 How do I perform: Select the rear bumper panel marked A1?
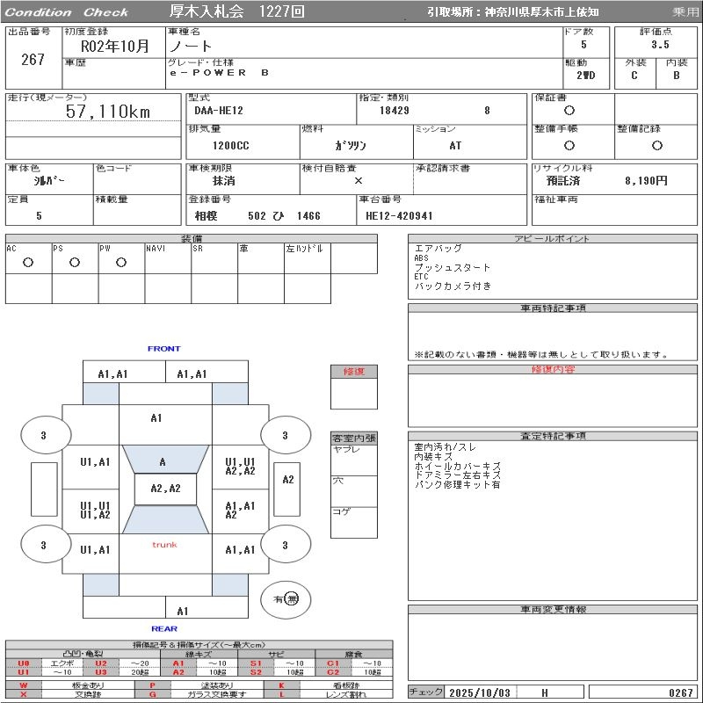coord(183,611)
